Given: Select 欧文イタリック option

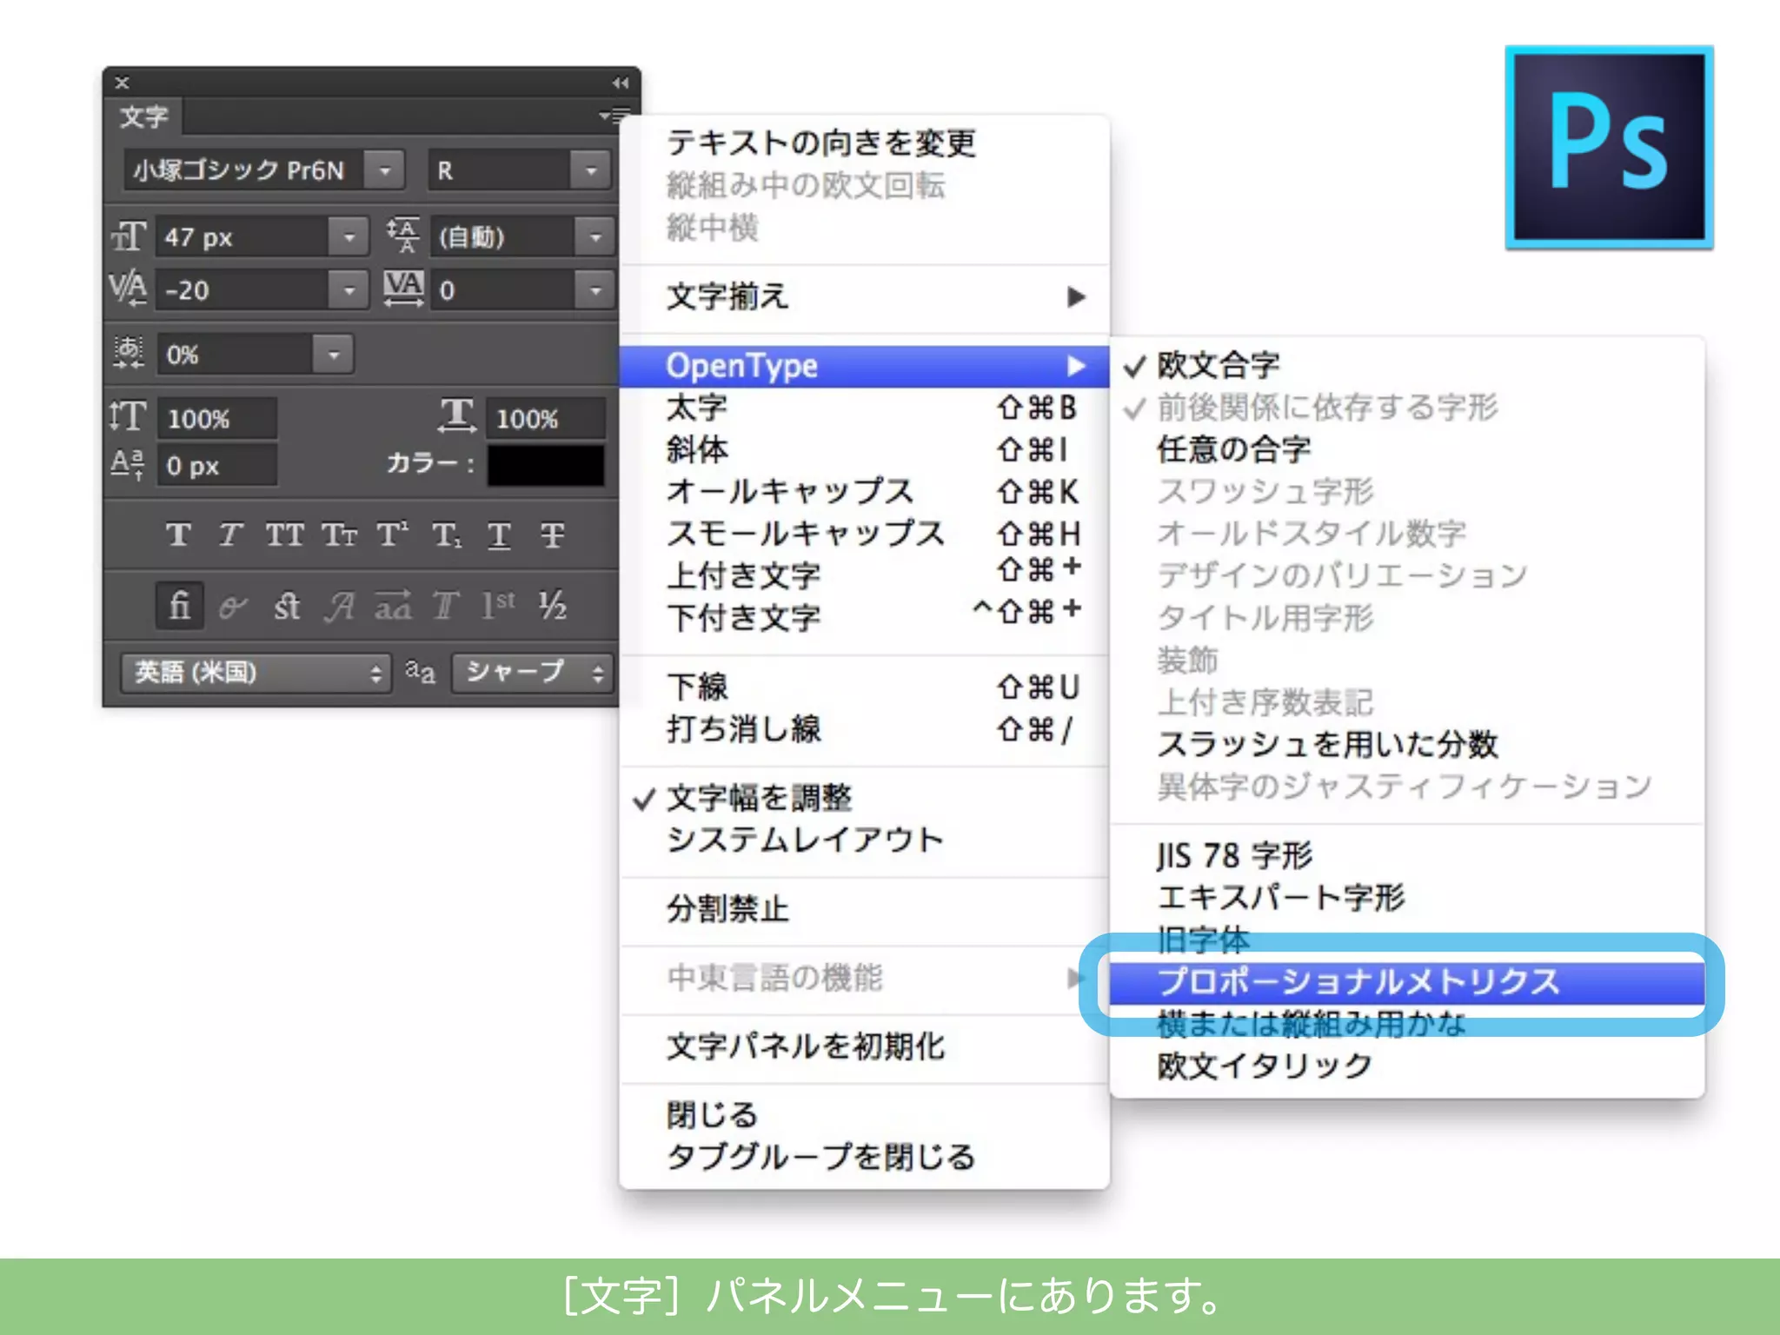Looking at the screenshot, I should pyautogui.click(x=1407, y=1066).
